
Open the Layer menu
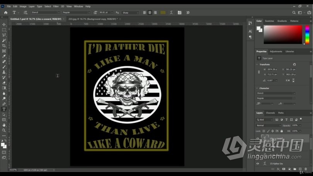point(32,7)
